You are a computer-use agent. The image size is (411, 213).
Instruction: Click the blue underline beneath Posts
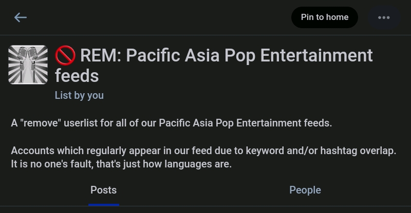tap(103, 204)
